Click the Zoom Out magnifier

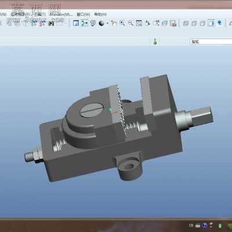(x=130, y=23)
